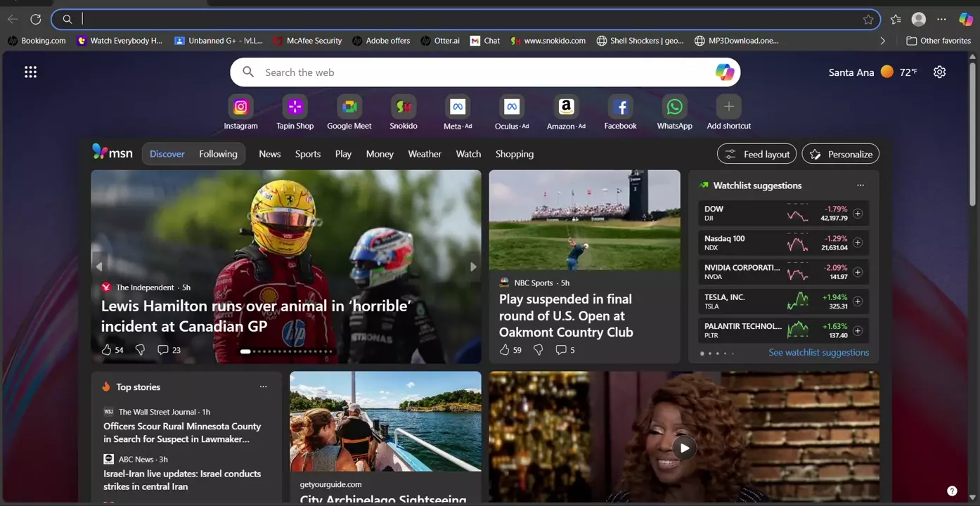Expand hidden favorites bar overflow chevron
This screenshot has height=506, width=980.
coord(883,41)
